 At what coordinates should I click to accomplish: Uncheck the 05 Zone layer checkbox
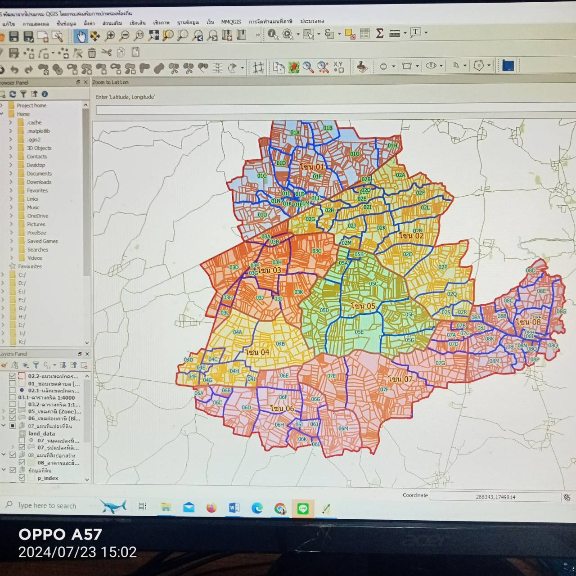point(13,411)
